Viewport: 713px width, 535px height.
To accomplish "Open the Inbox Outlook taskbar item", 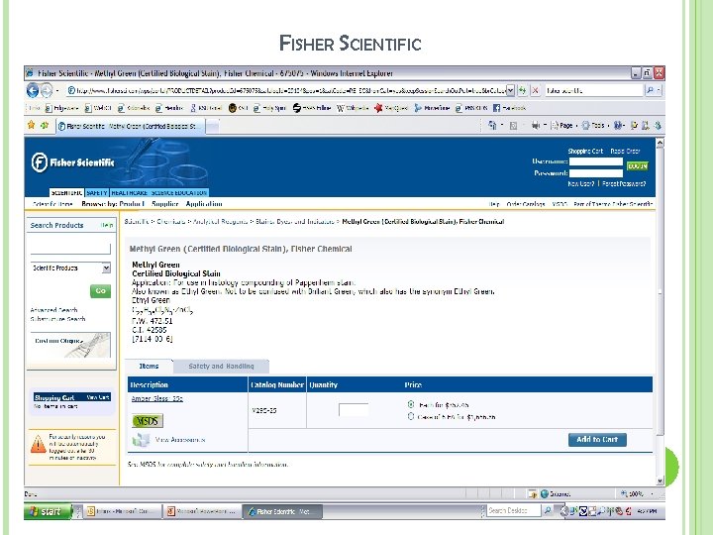I will click(123, 512).
